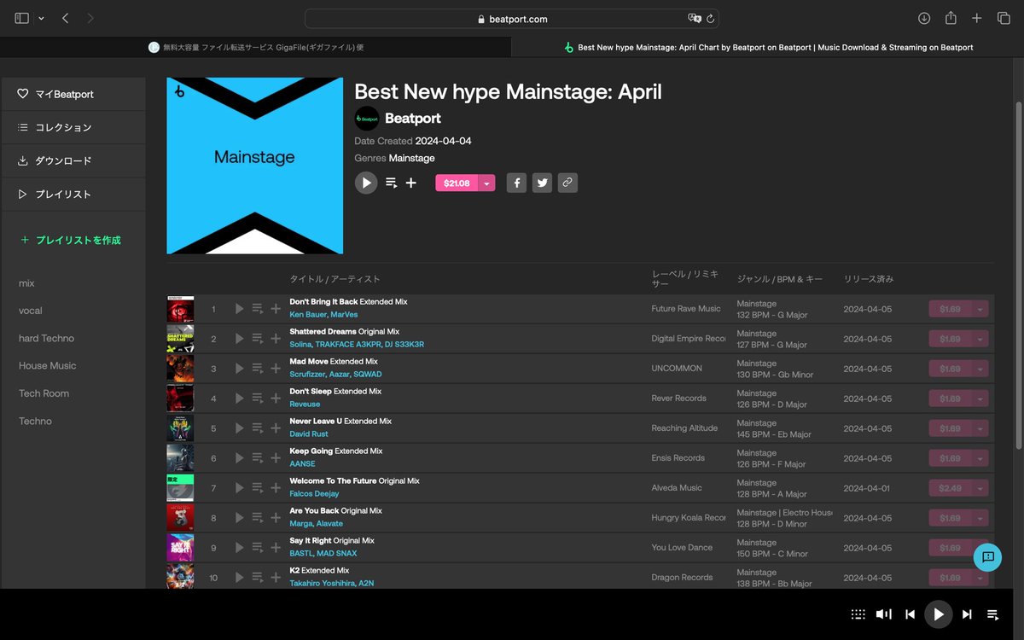Open the Beatport profile link

click(413, 119)
